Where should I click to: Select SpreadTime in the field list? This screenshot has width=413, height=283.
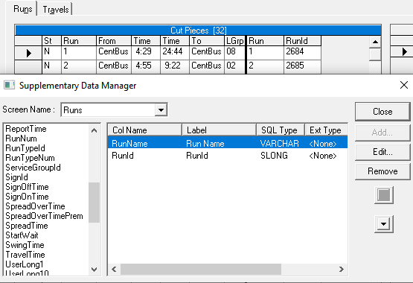[27, 226]
